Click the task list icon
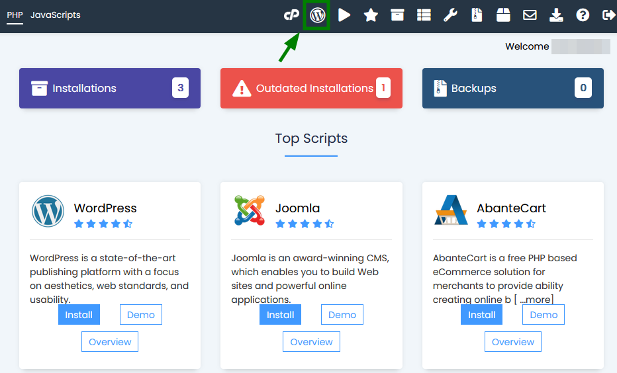This screenshot has width=617, height=373. (424, 15)
